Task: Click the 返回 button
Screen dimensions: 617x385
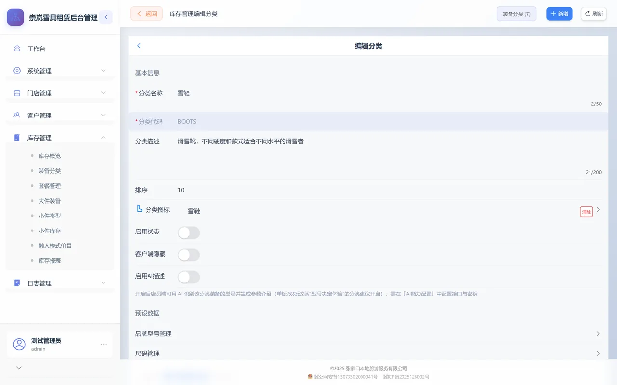Action: (x=147, y=13)
